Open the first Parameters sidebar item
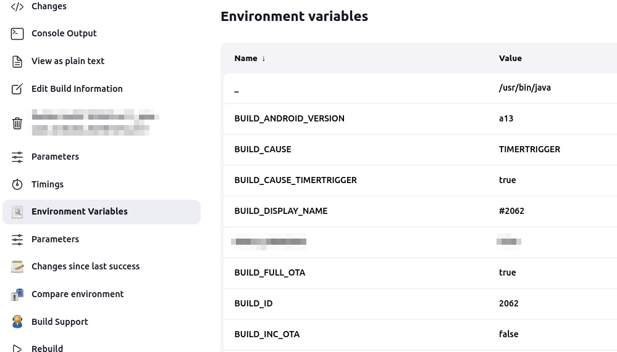 point(55,157)
